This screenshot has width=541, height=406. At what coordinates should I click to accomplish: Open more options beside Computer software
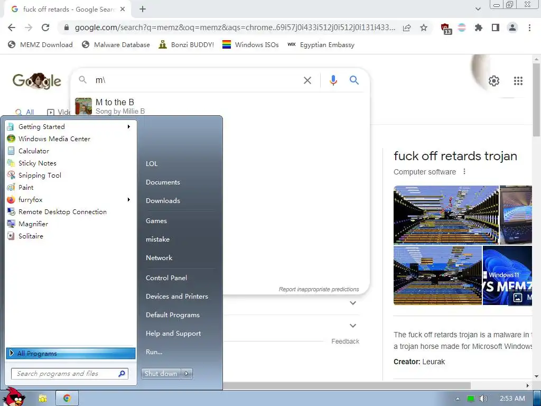coord(464,172)
